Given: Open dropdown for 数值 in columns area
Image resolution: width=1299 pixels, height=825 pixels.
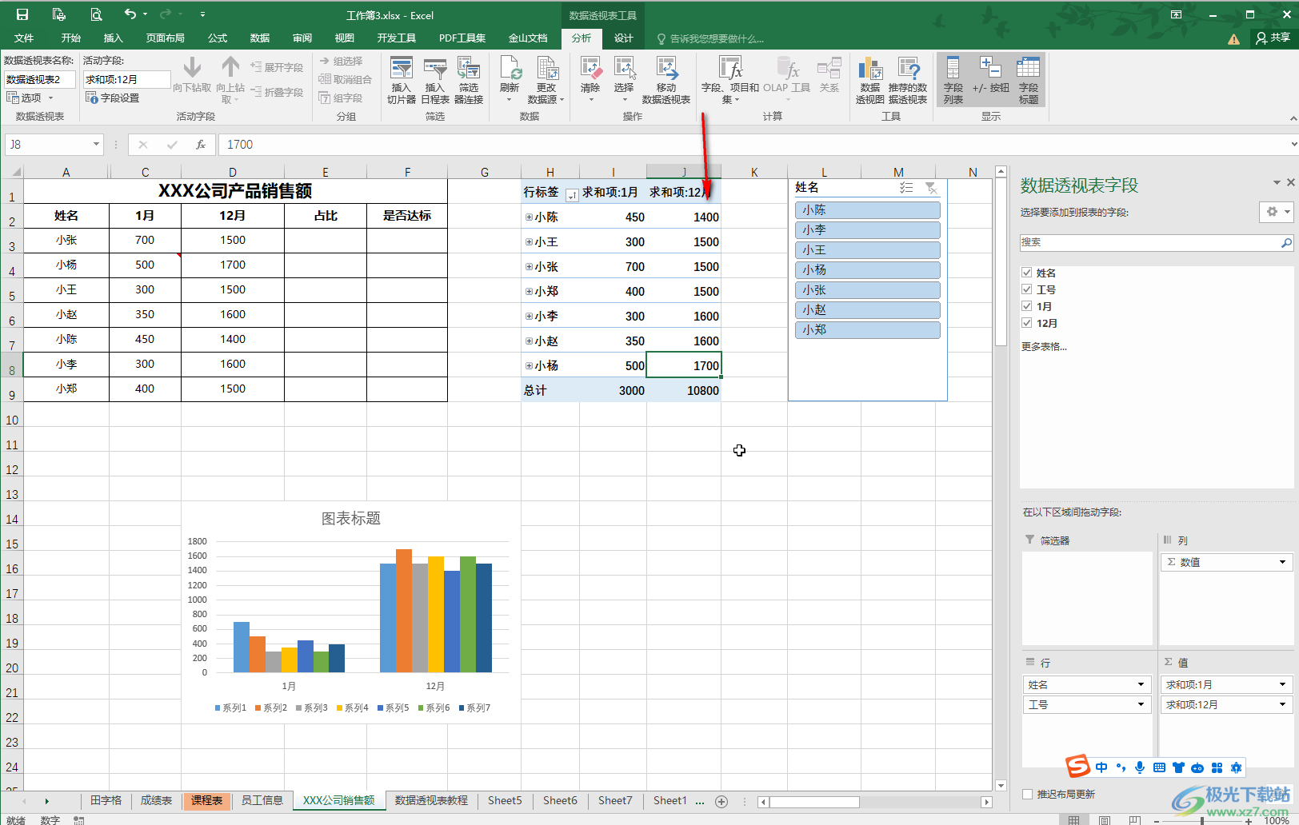Looking at the screenshot, I should pyautogui.click(x=1282, y=563).
